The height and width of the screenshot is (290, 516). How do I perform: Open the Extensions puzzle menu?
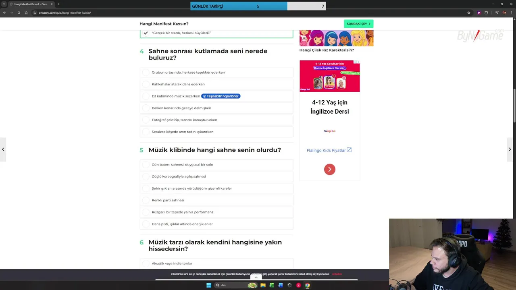coord(486,12)
